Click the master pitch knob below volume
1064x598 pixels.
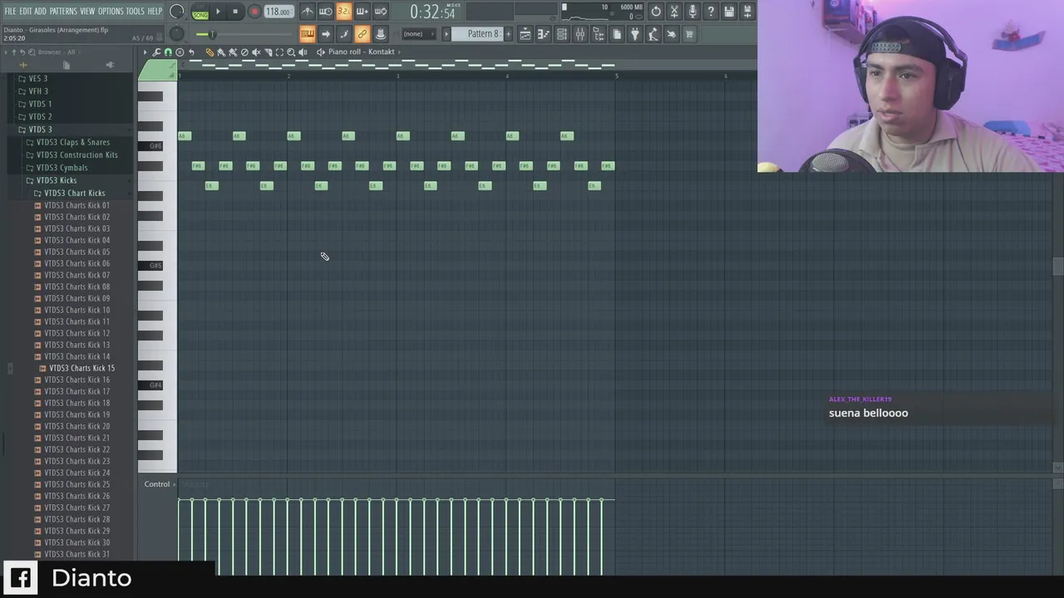pyautogui.click(x=177, y=33)
